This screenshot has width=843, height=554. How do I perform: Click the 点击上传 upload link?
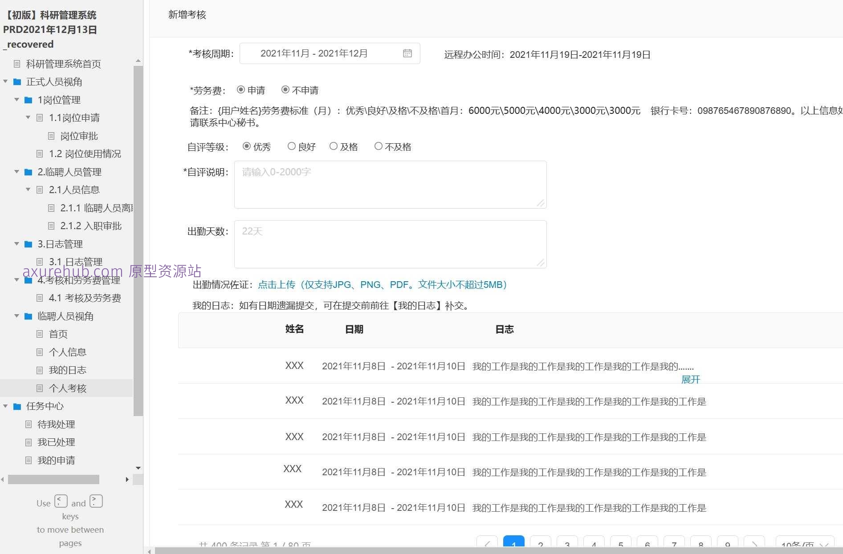pyautogui.click(x=277, y=284)
